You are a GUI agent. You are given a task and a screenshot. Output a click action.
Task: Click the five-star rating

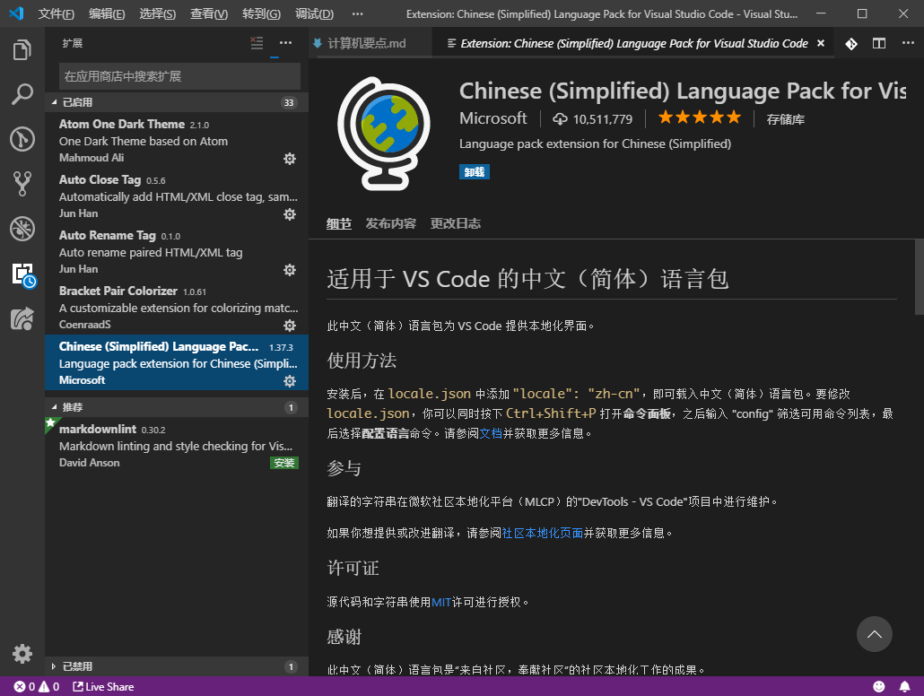point(700,117)
